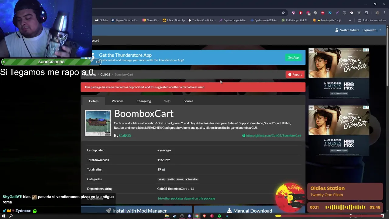Click the dependency string ColtG5-BoomboxCart-1.1.1
This screenshot has width=389, height=219.
coord(176,189)
